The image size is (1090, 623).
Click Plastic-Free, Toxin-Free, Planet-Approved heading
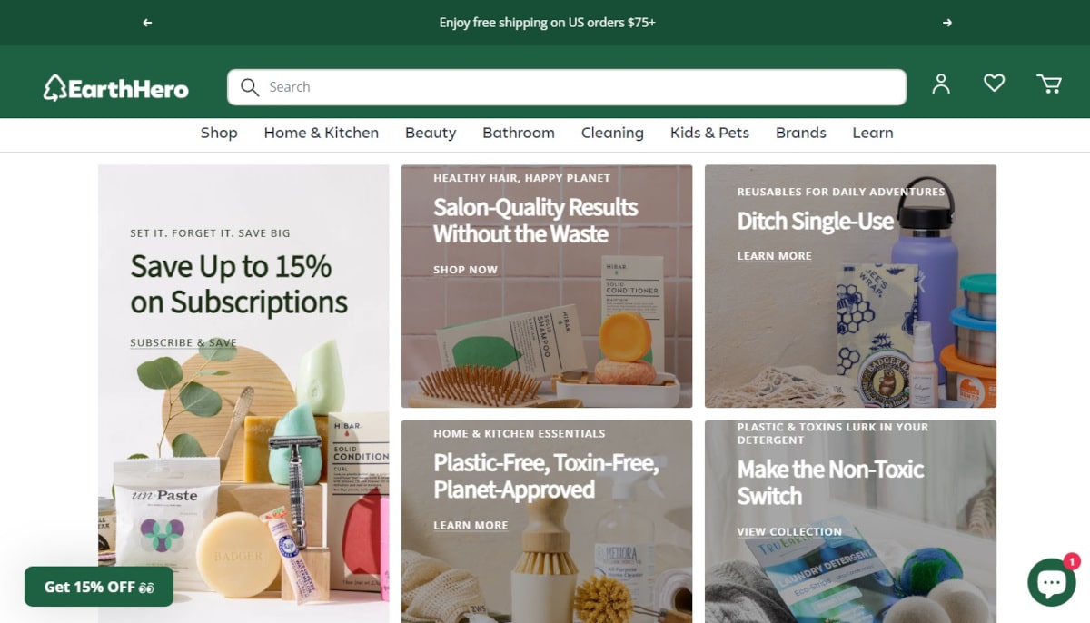[546, 477]
